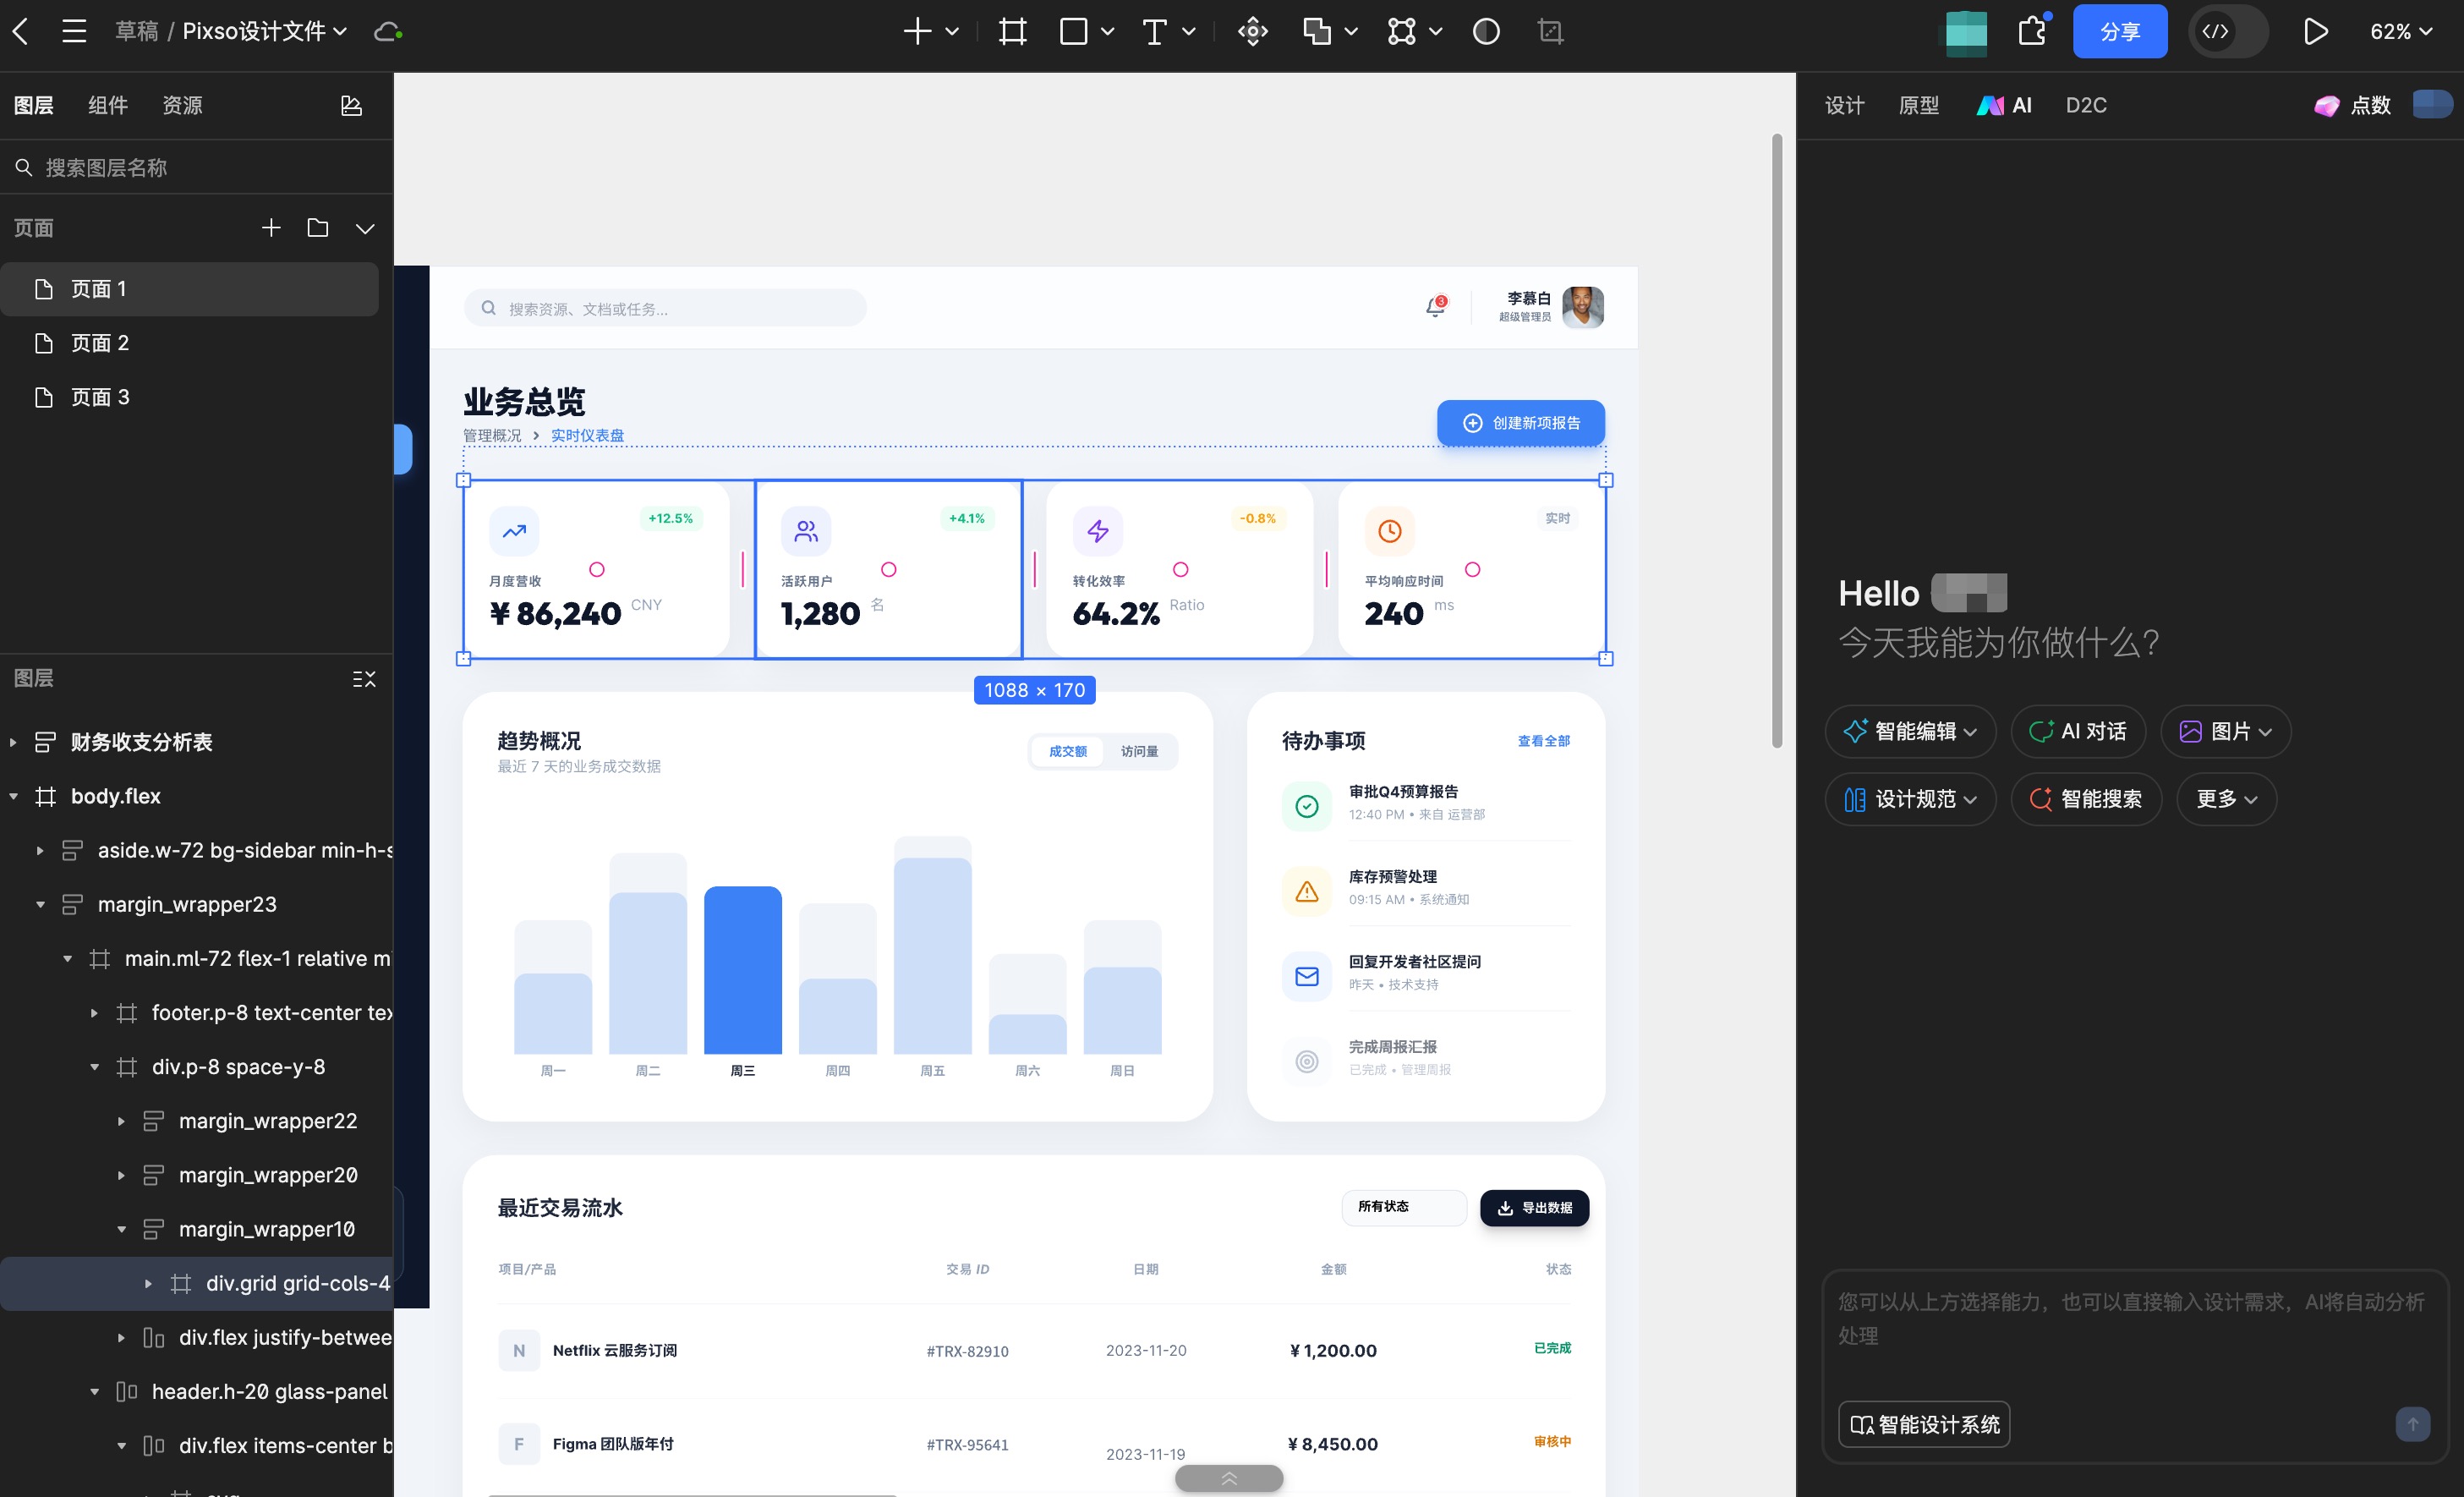This screenshot has height=1497, width=2464.
Task: Click the 创建新项报告 button on canvas
Action: [1520, 423]
